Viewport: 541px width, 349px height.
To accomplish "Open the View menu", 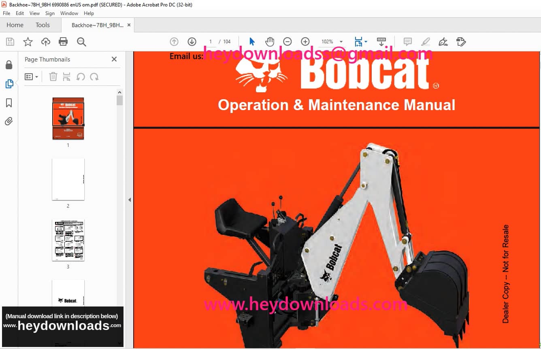I will [34, 13].
